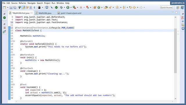The height and width of the screenshot is (105, 186).
Task: Click the Open Type folder icon
Action: (x=106, y=8)
